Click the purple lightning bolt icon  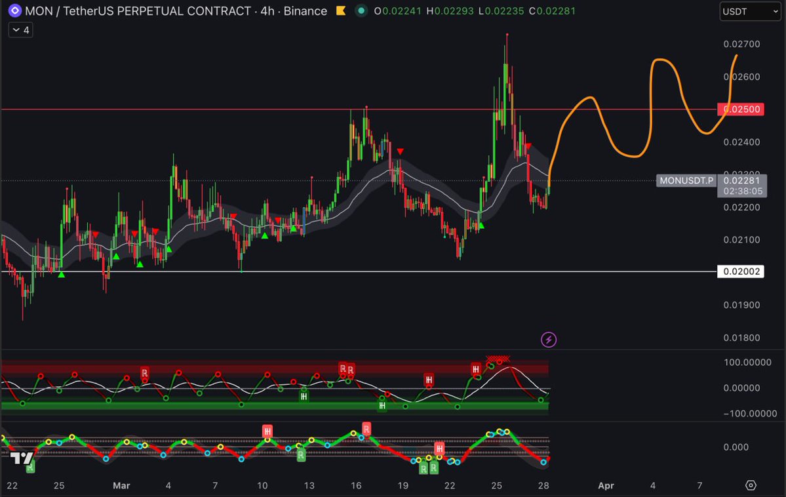pos(549,340)
